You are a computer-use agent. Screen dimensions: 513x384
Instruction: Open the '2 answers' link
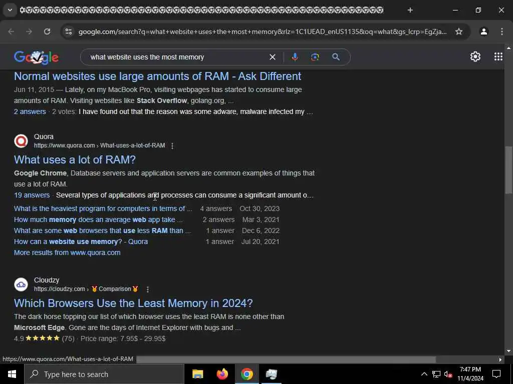tap(30, 111)
